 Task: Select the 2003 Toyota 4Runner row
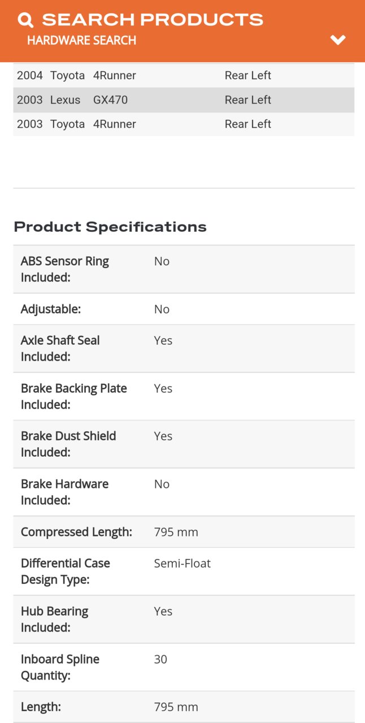(x=184, y=124)
